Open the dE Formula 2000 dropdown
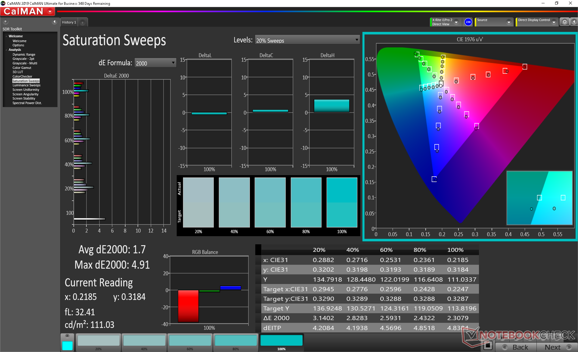This screenshot has width=578, height=352. click(x=155, y=63)
